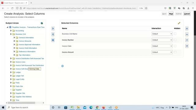The image size is (196, 110).
Task: Toggle Hidden checkbox for Invoice Amount
Action: (x=175, y=52)
